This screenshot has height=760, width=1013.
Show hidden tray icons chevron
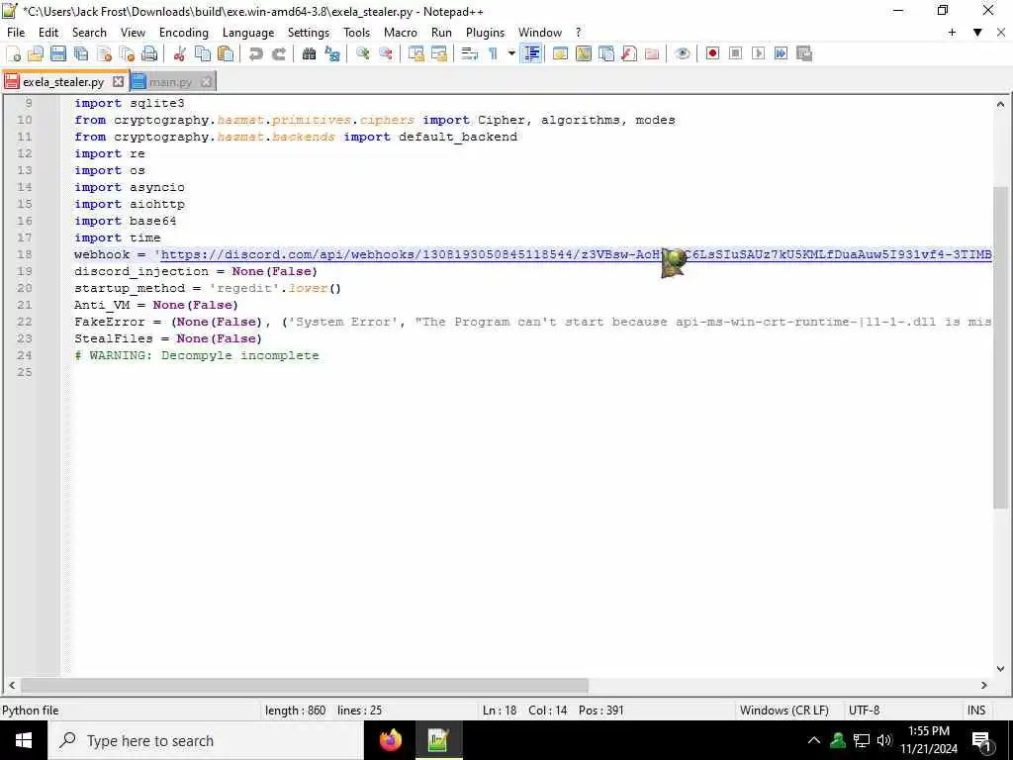coord(814,740)
